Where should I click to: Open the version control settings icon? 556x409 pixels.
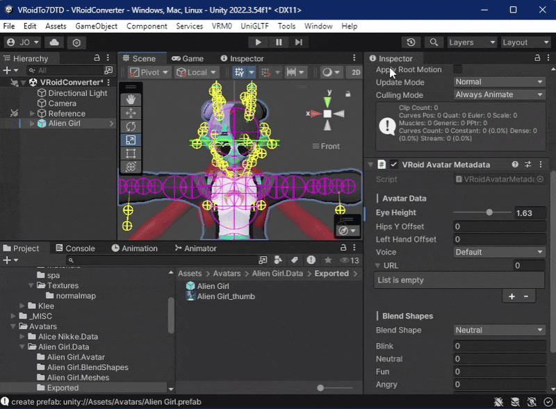click(76, 43)
